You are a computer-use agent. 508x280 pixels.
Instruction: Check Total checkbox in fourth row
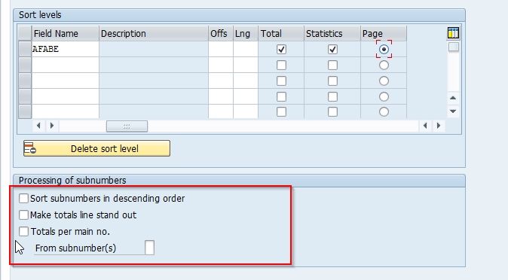tap(281, 96)
